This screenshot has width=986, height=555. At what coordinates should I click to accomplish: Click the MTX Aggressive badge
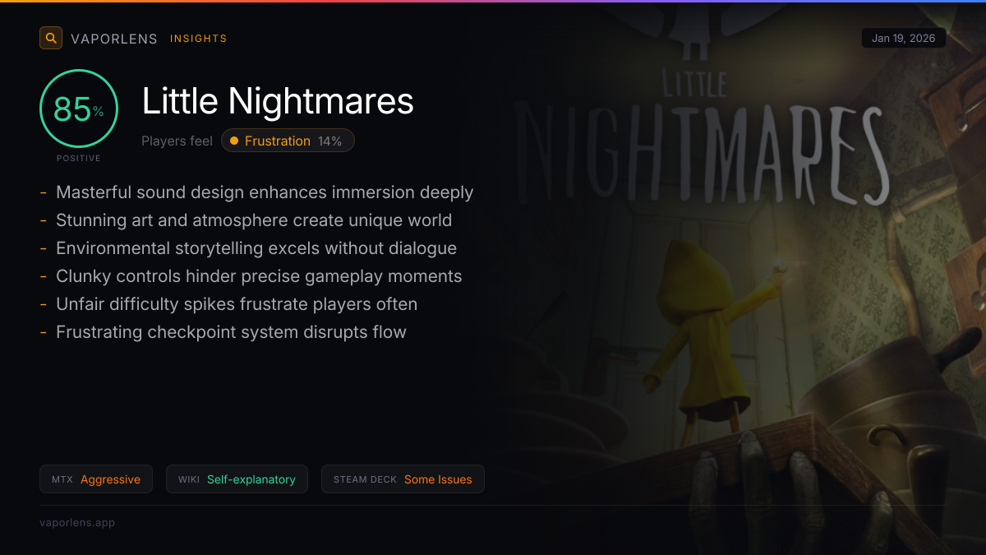[x=96, y=479]
